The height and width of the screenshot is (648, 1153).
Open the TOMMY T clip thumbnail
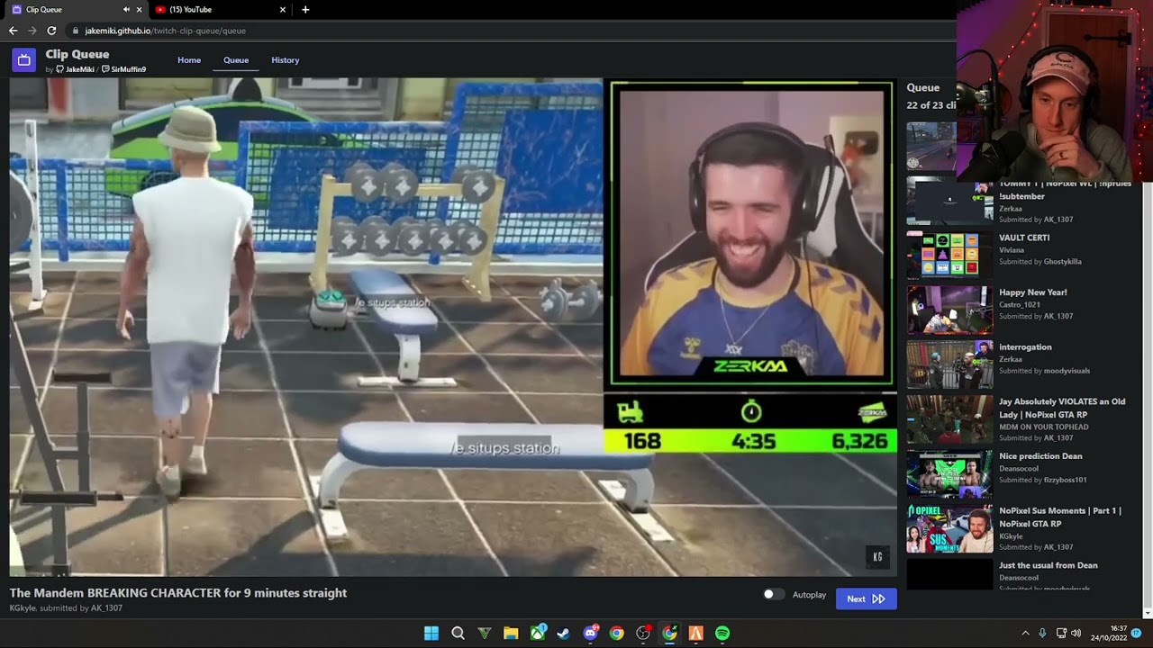pos(949,202)
